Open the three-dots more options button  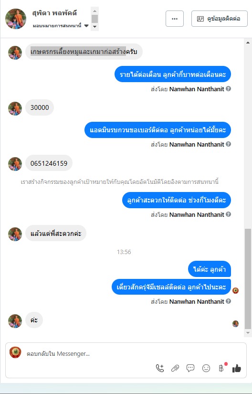click(x=175, y=19)
